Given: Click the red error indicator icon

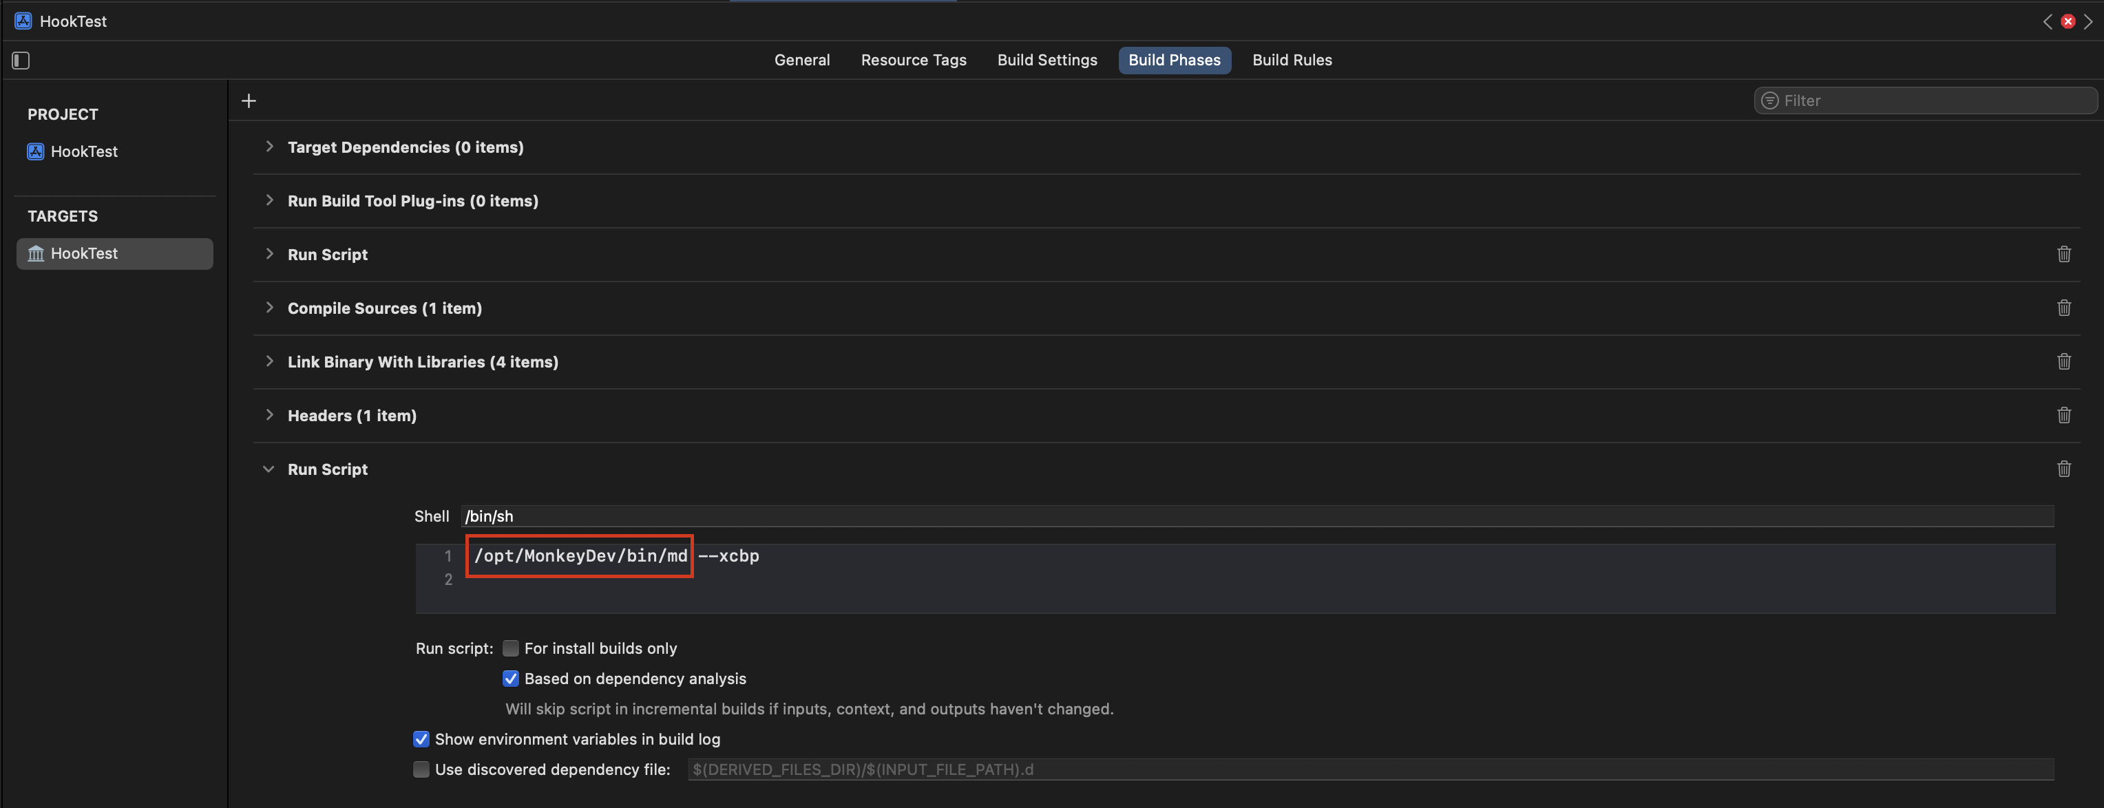Looking at the screenshot, I should point(2068,21).
